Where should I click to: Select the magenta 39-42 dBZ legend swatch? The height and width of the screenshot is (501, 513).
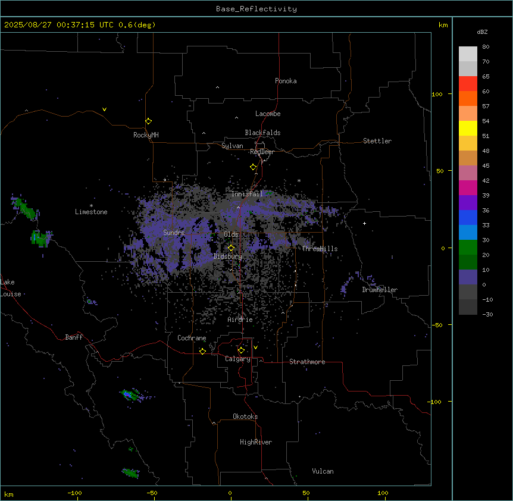pyautogui.click(x=468, y=187)
